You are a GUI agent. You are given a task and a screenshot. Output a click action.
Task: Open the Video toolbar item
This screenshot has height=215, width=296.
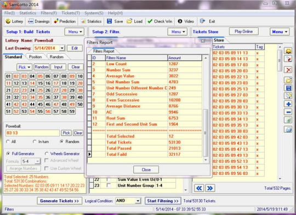pos(186,21)
